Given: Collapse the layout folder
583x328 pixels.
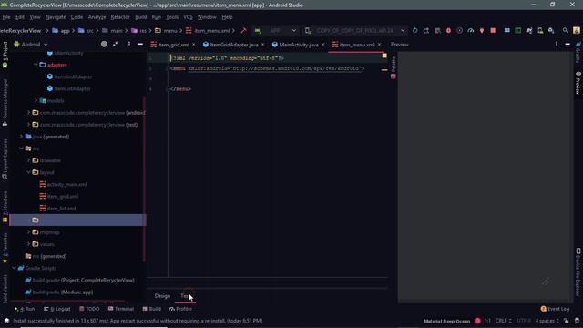Looking at the screenshot, I should point(28,172).
